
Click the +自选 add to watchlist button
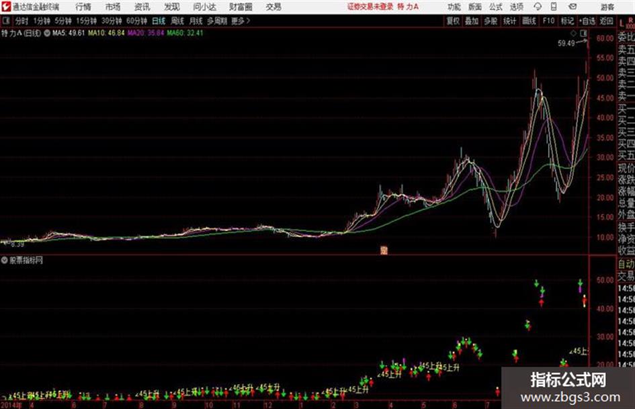pos(587,21)
